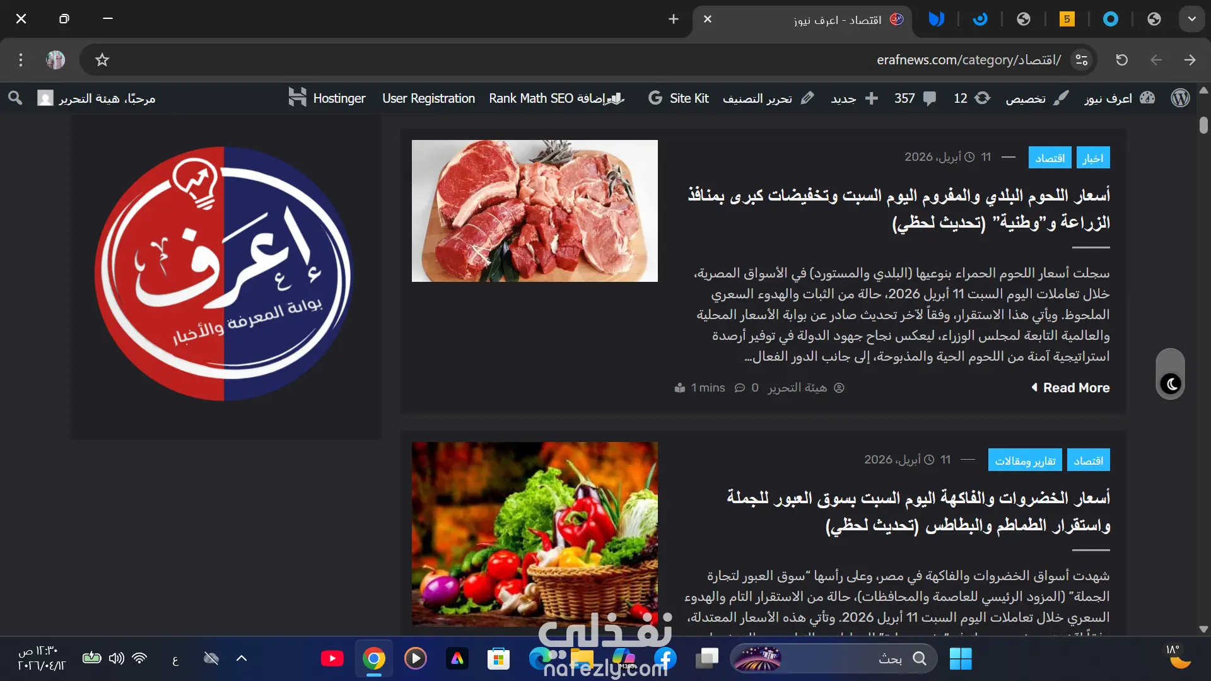
Task: Open updates icon showing 12
Action: pos(971,98)
